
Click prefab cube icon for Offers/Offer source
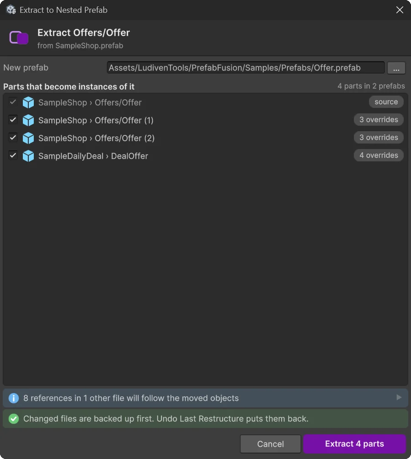(x=28, y=102)
